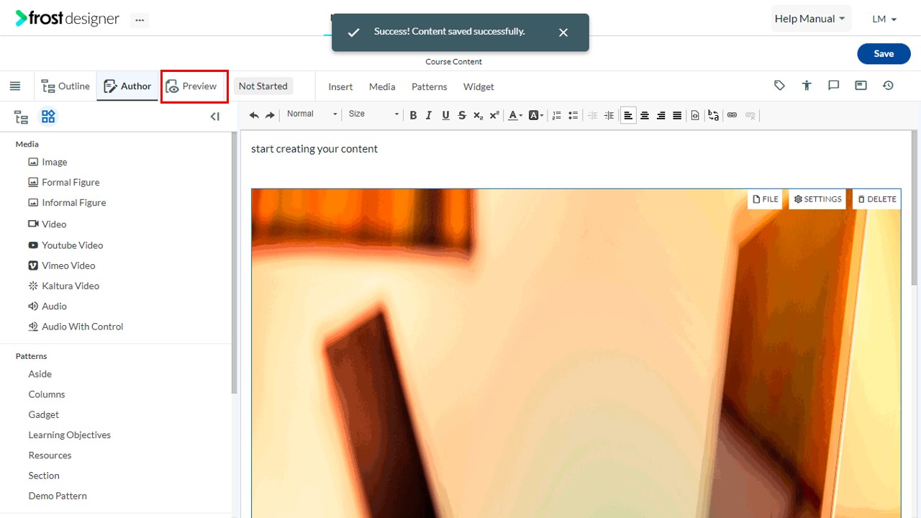Insert a bulleted list
This screenshot has height=518, width=921.
(573, 115)
